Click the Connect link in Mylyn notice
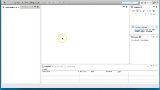 (x=137, y=30)
